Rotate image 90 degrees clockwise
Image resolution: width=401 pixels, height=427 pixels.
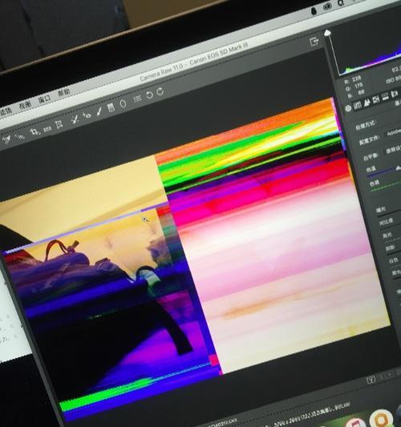click(x=160, y=91)
